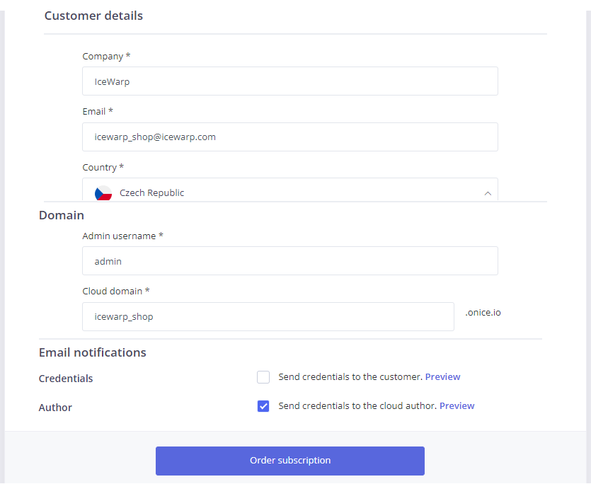Expand the Country dropdown chevron arrow
Screen dimensions: 591x484
[x=488, y=192]
